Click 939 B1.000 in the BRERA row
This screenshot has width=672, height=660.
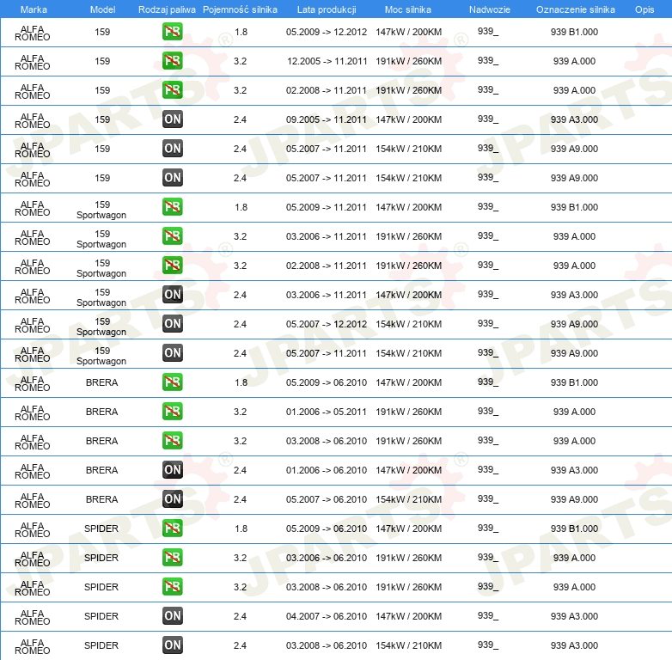pyautogui.click(x=574, y=382)
